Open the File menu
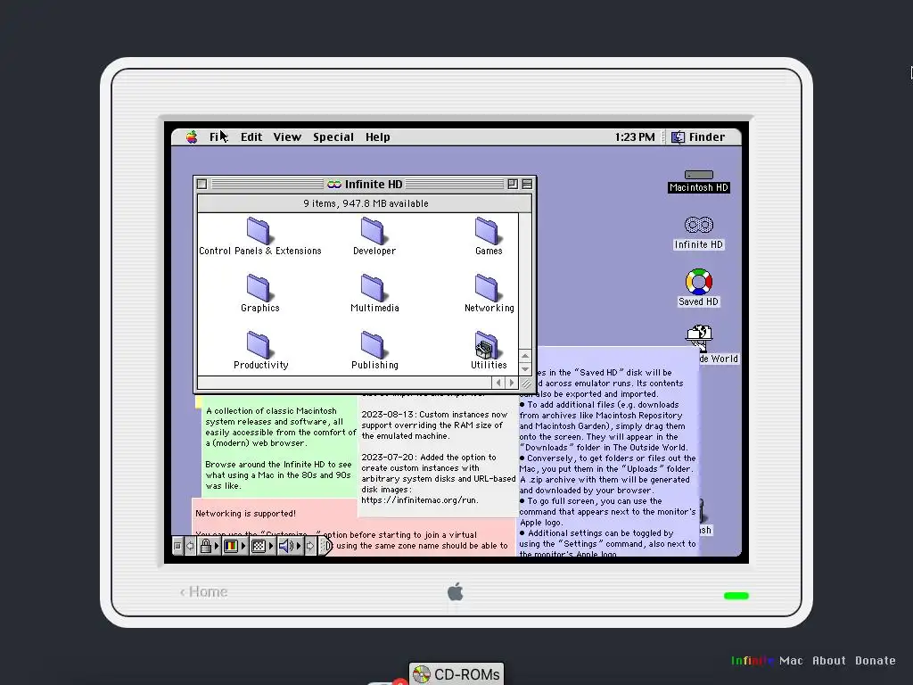913x685 pixels. tap(218, 136)
